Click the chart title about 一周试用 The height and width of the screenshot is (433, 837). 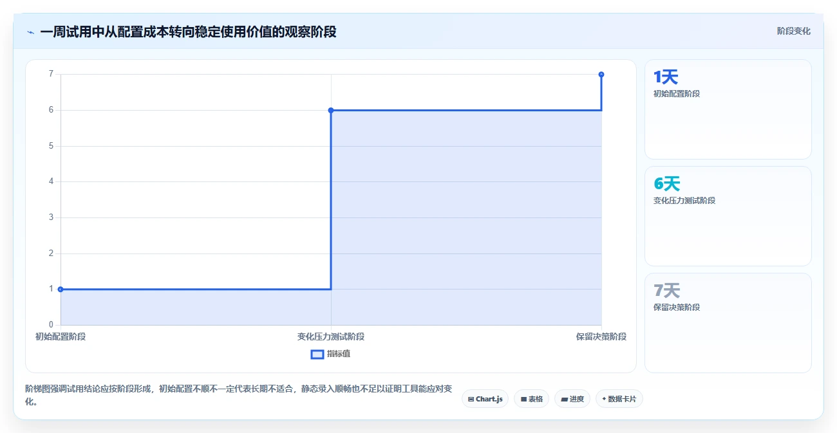188,32
